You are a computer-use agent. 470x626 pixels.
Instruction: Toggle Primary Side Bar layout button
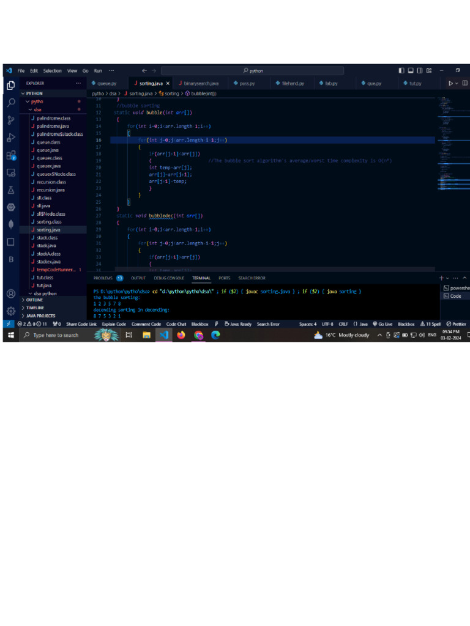click(401, 70)
